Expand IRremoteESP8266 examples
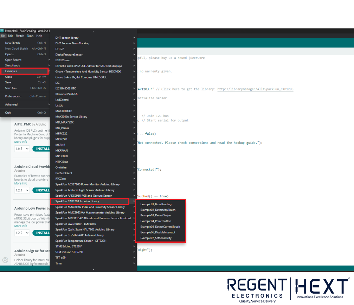Image resolution: width=354 pixels, height=305 pixels. [93, 94]
